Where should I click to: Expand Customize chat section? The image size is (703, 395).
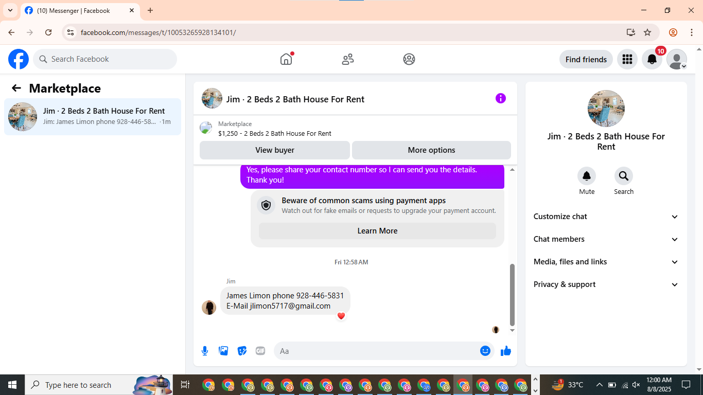606,217
